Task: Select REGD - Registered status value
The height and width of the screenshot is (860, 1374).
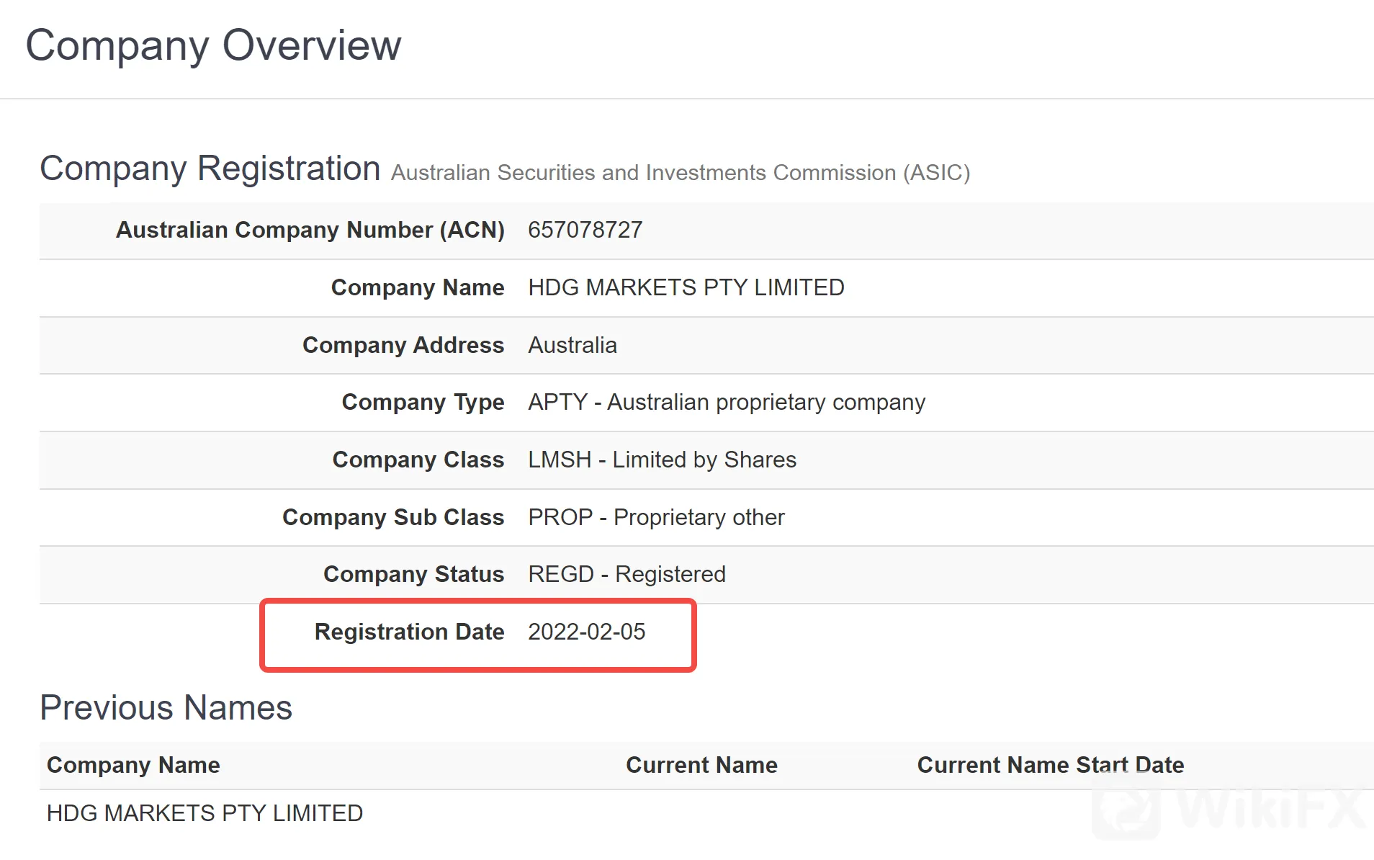Action: (x=627, y=574)
